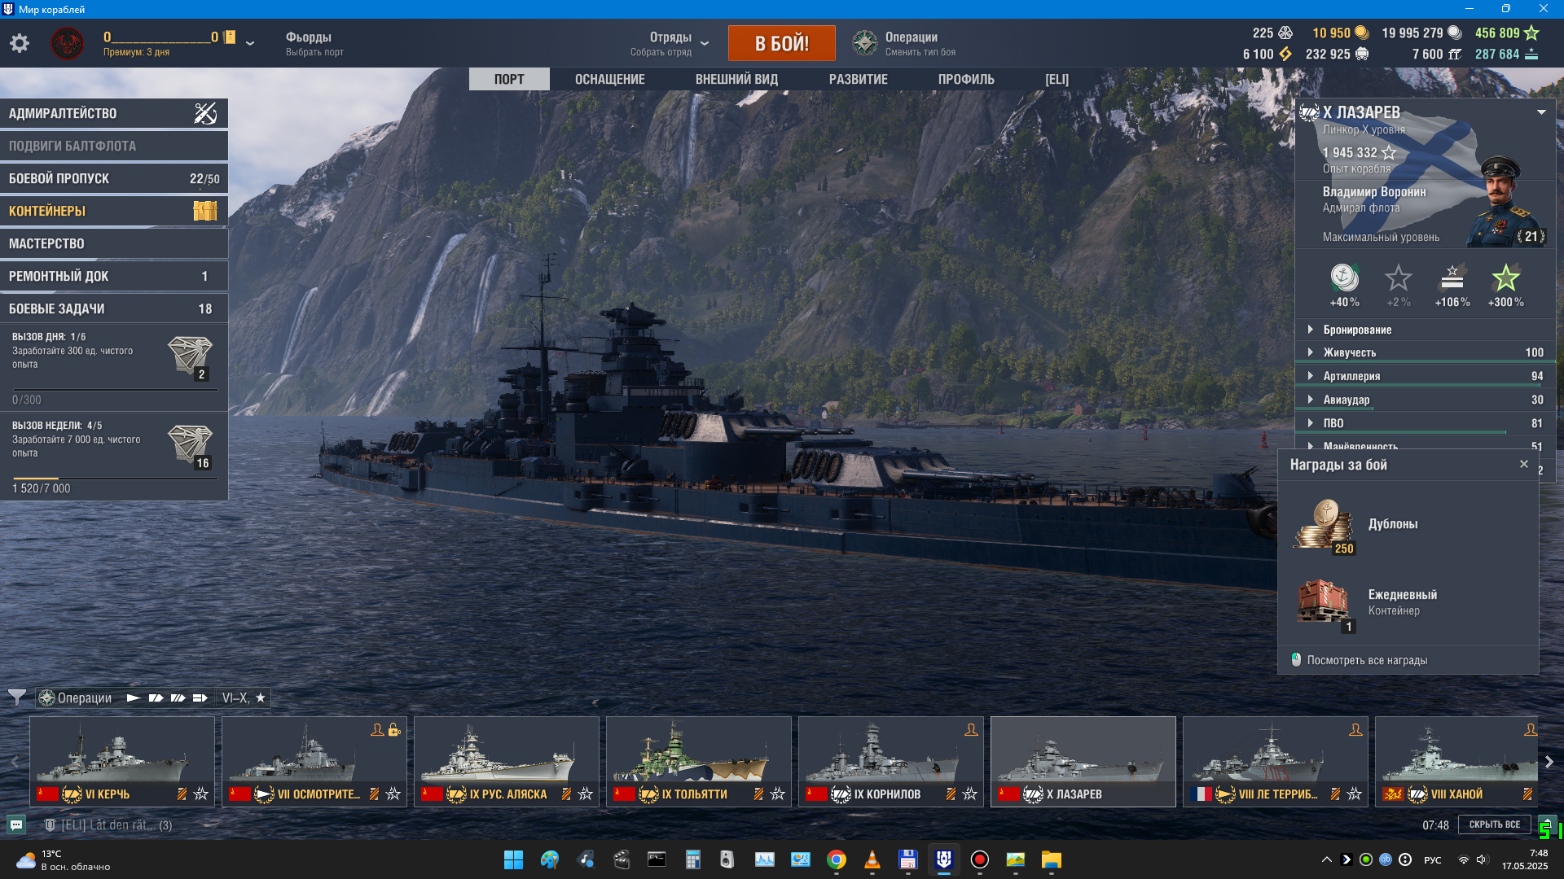
Task: Switch to the Оснащение tab
Action: point(609,79)
